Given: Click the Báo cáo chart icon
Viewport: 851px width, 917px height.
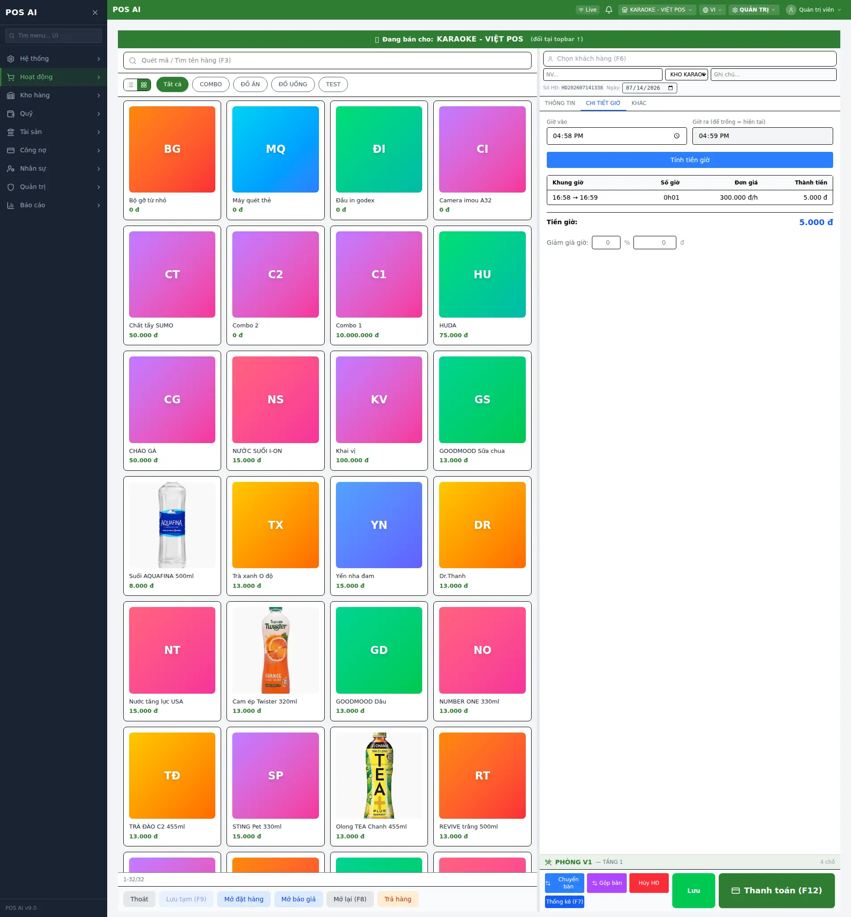Looking at the screenshot, I should tap(11, 205).
